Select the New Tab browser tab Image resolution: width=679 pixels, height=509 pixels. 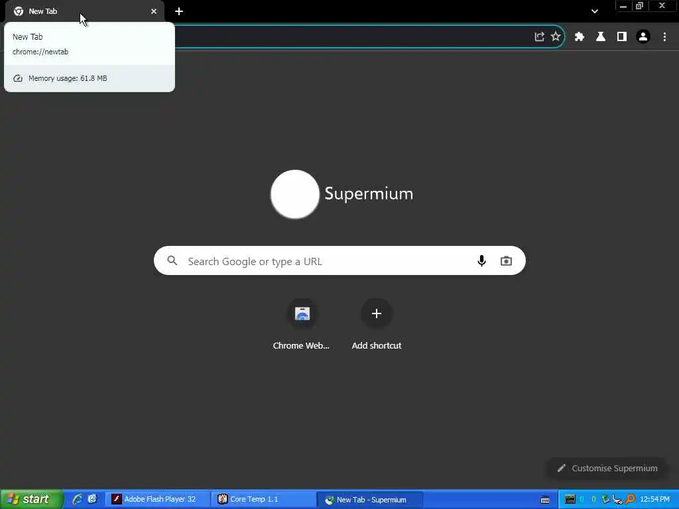coord(85,11)
